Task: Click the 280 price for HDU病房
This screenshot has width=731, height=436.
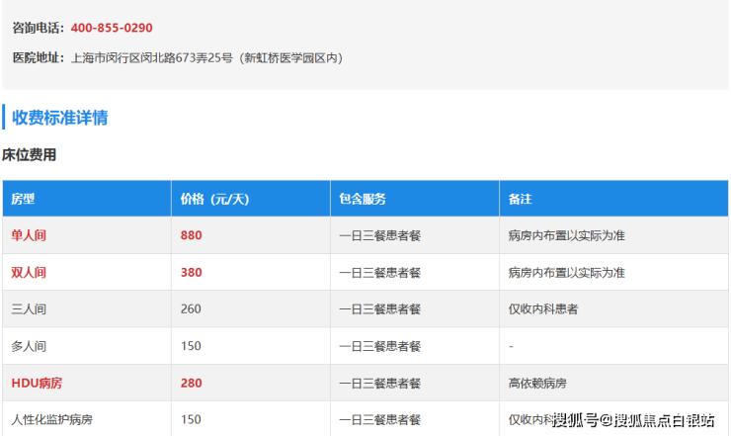Action: (x=191, y=383)
